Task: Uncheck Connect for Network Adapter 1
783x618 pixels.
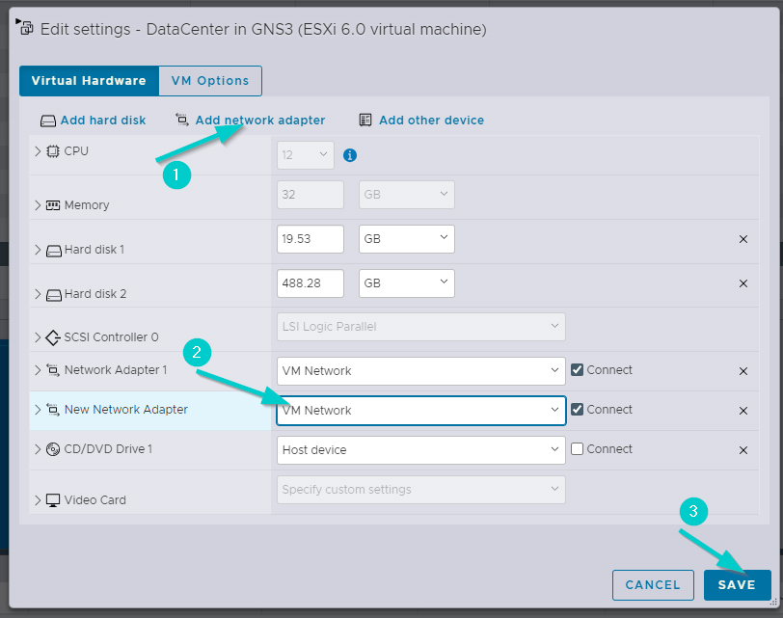Action: pos(578,370)
